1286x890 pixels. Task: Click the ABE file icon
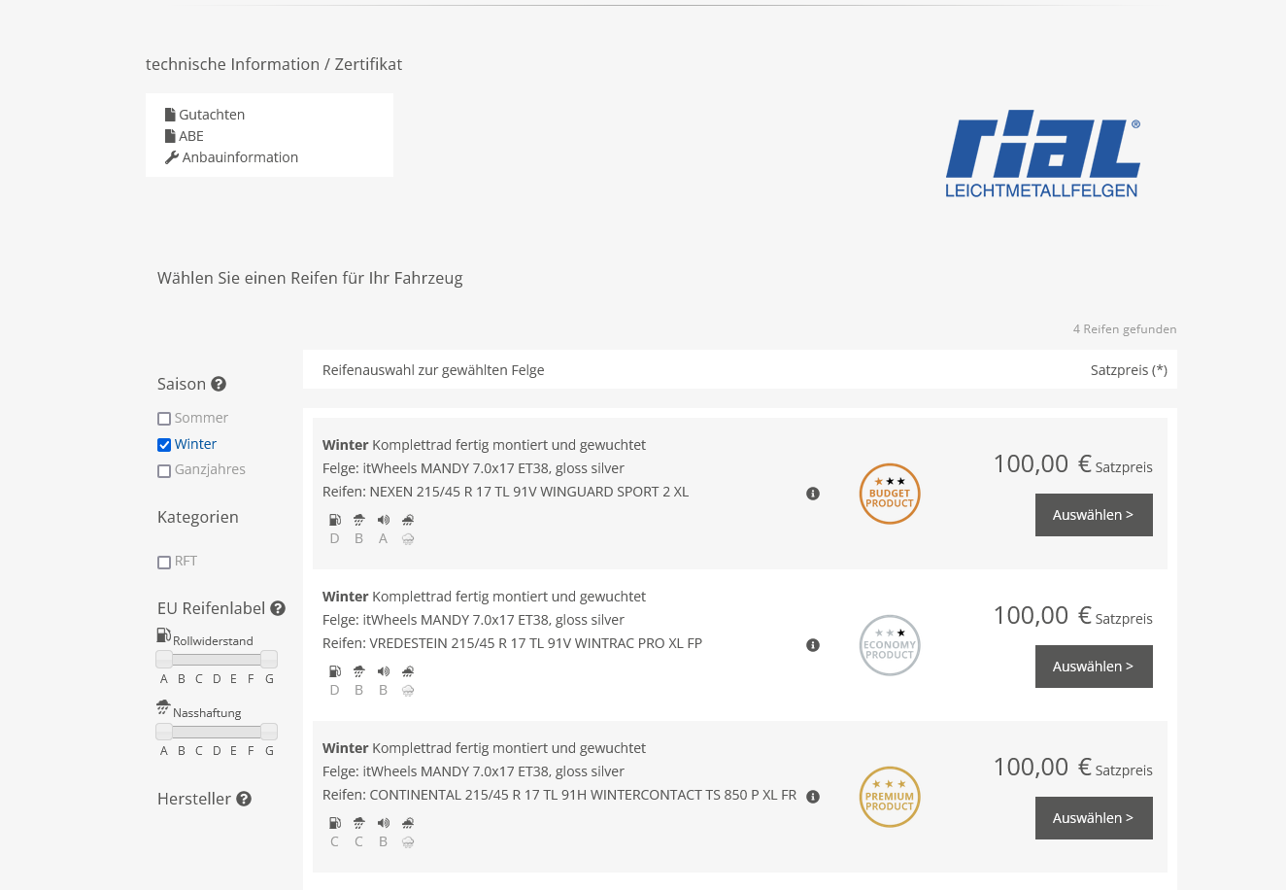click(x=170, y=136)
